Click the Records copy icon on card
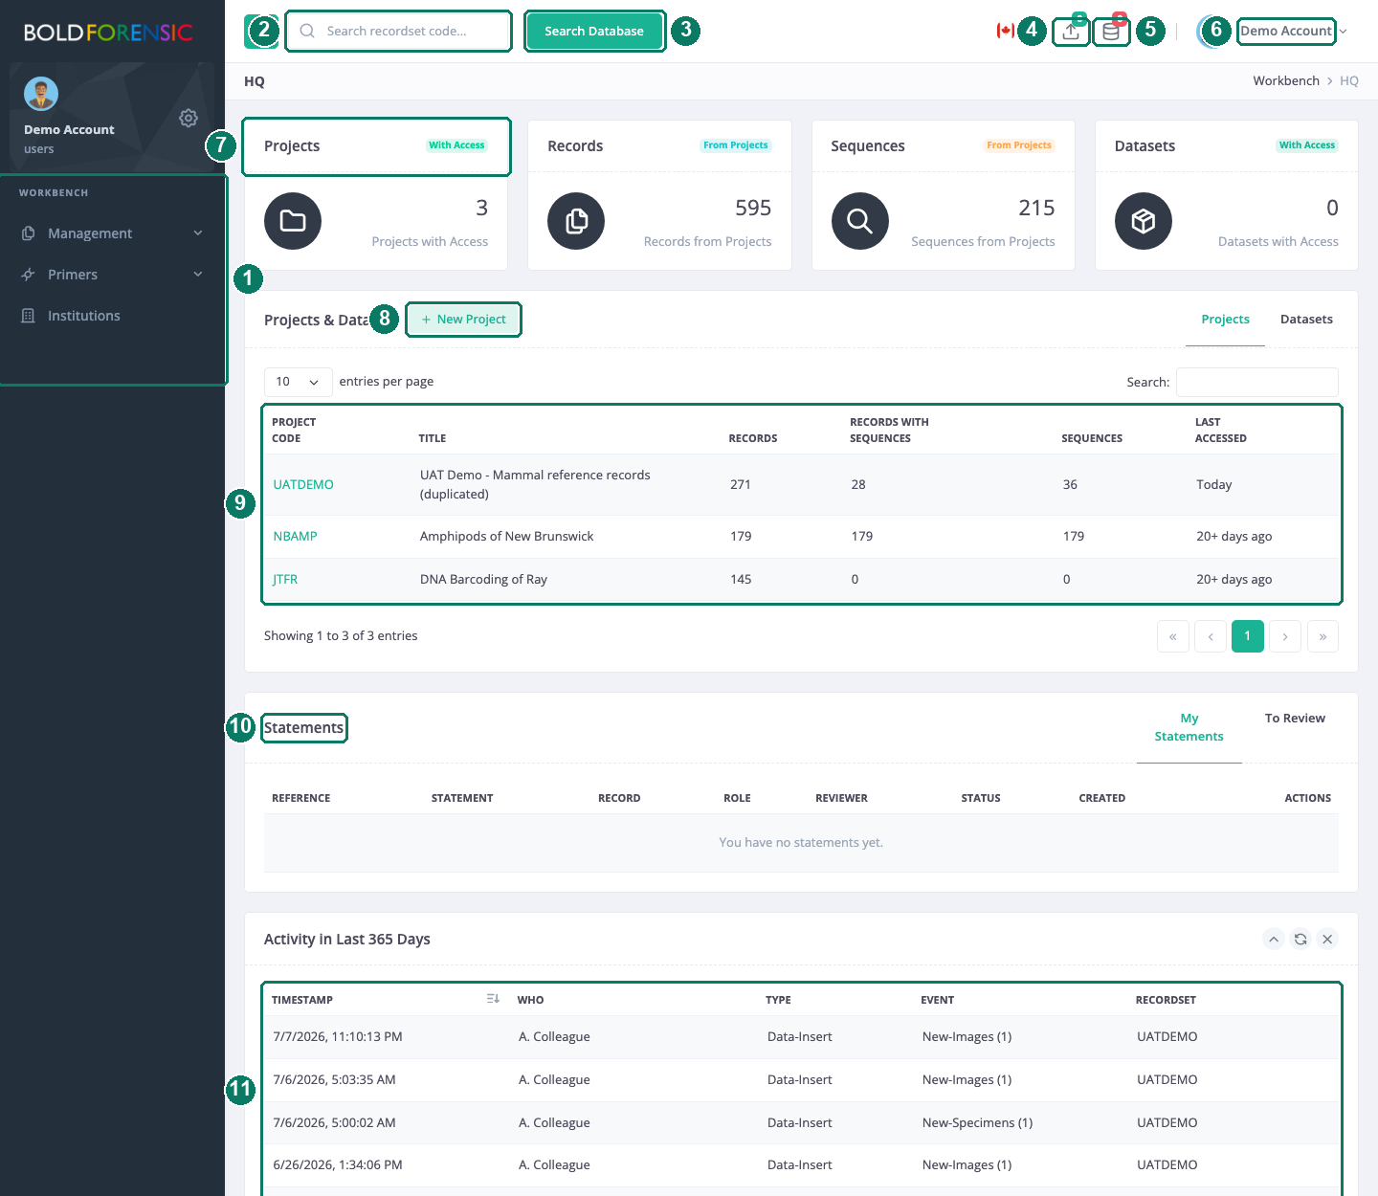 coord(576,221)
